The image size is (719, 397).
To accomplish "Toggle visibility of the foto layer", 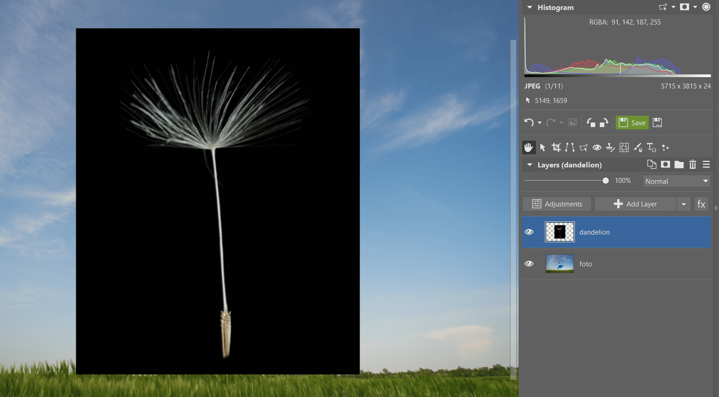I will (529, 264).
